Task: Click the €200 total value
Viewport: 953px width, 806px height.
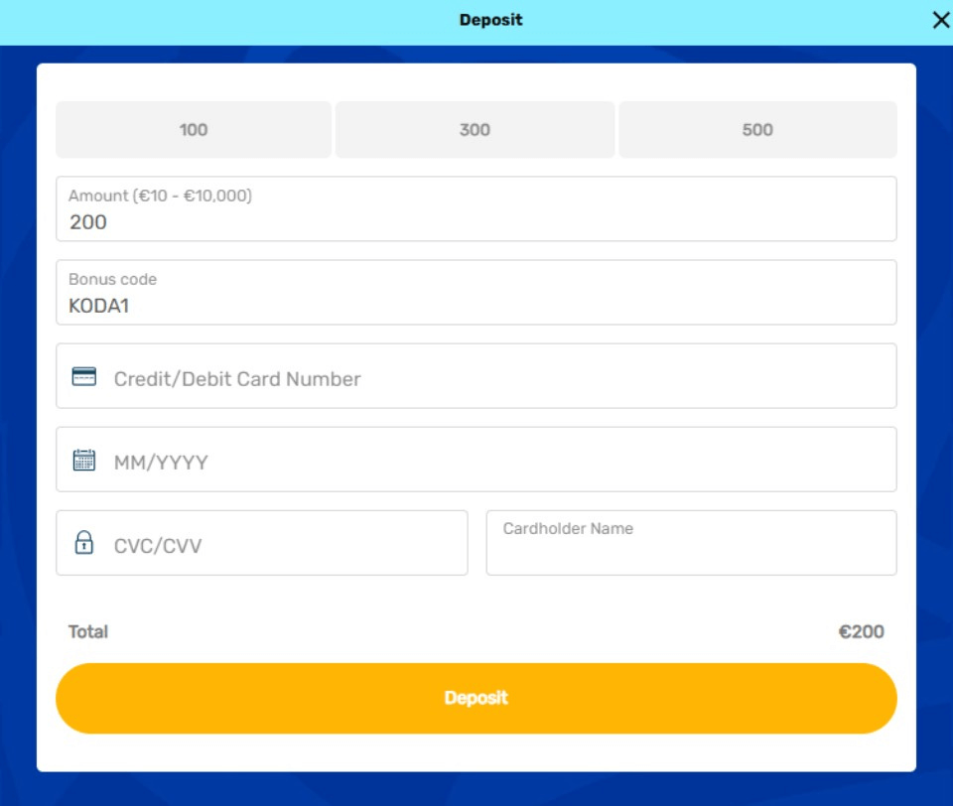Action: 861,632
